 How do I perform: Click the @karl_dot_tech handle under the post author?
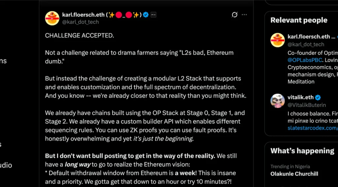pyautogui.click(x=80, y=22)
